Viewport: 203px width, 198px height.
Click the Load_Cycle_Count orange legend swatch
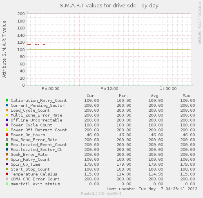[7, 110]
